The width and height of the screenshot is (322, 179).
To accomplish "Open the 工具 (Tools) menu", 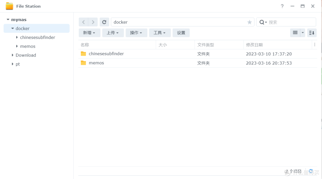I will coord(160,33).
